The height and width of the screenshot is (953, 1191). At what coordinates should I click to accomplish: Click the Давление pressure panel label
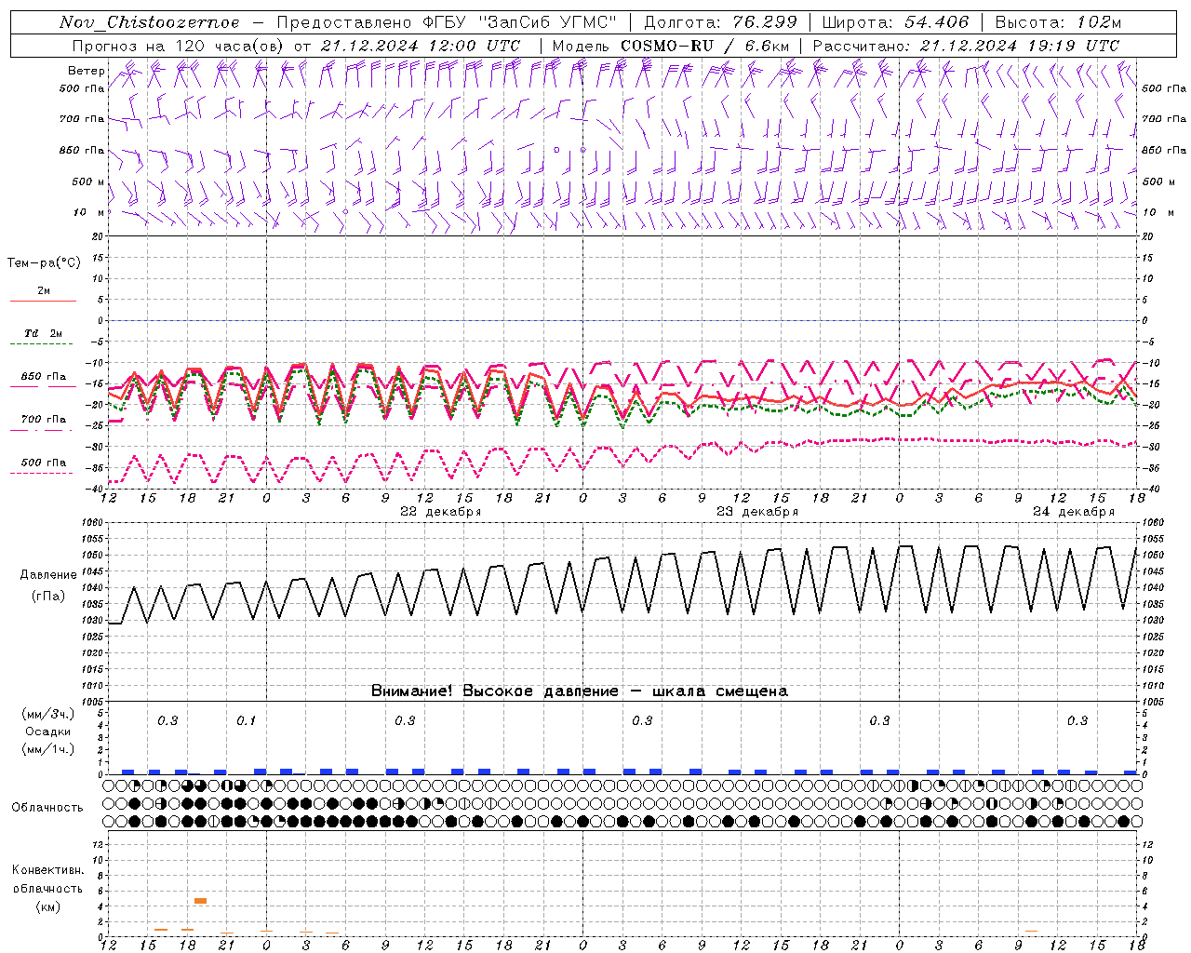point(47,575)
